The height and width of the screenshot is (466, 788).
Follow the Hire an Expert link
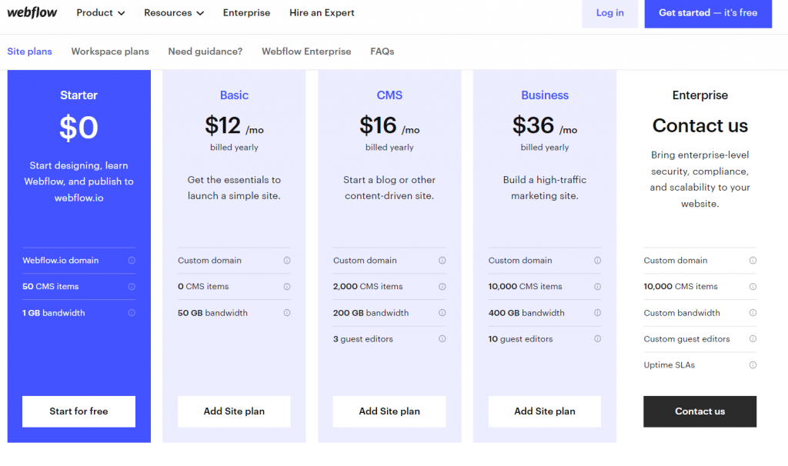(x=322, y=13)
